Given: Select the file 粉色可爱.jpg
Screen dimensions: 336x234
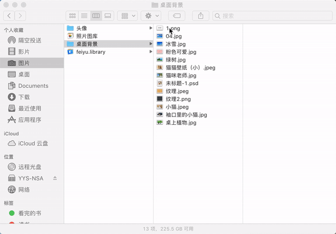Looking at the screenshot, I should point(198,52).
